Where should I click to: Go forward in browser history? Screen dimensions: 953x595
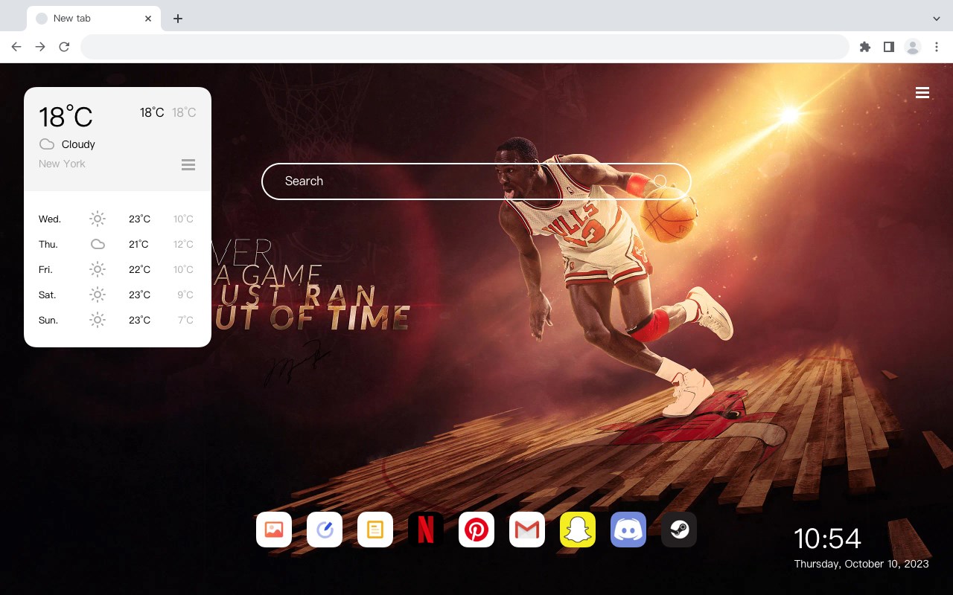[40, 47]
